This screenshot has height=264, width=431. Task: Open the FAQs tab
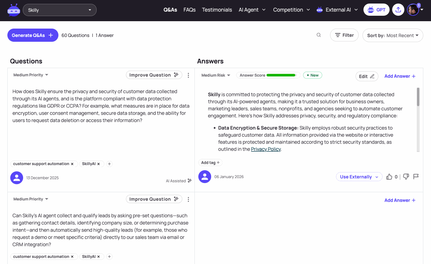point(189,10)
